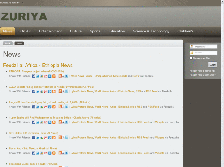Open Ethiopians 'Curse' Yobo's Header article
The image size is (224, 167).
[34, 164]
